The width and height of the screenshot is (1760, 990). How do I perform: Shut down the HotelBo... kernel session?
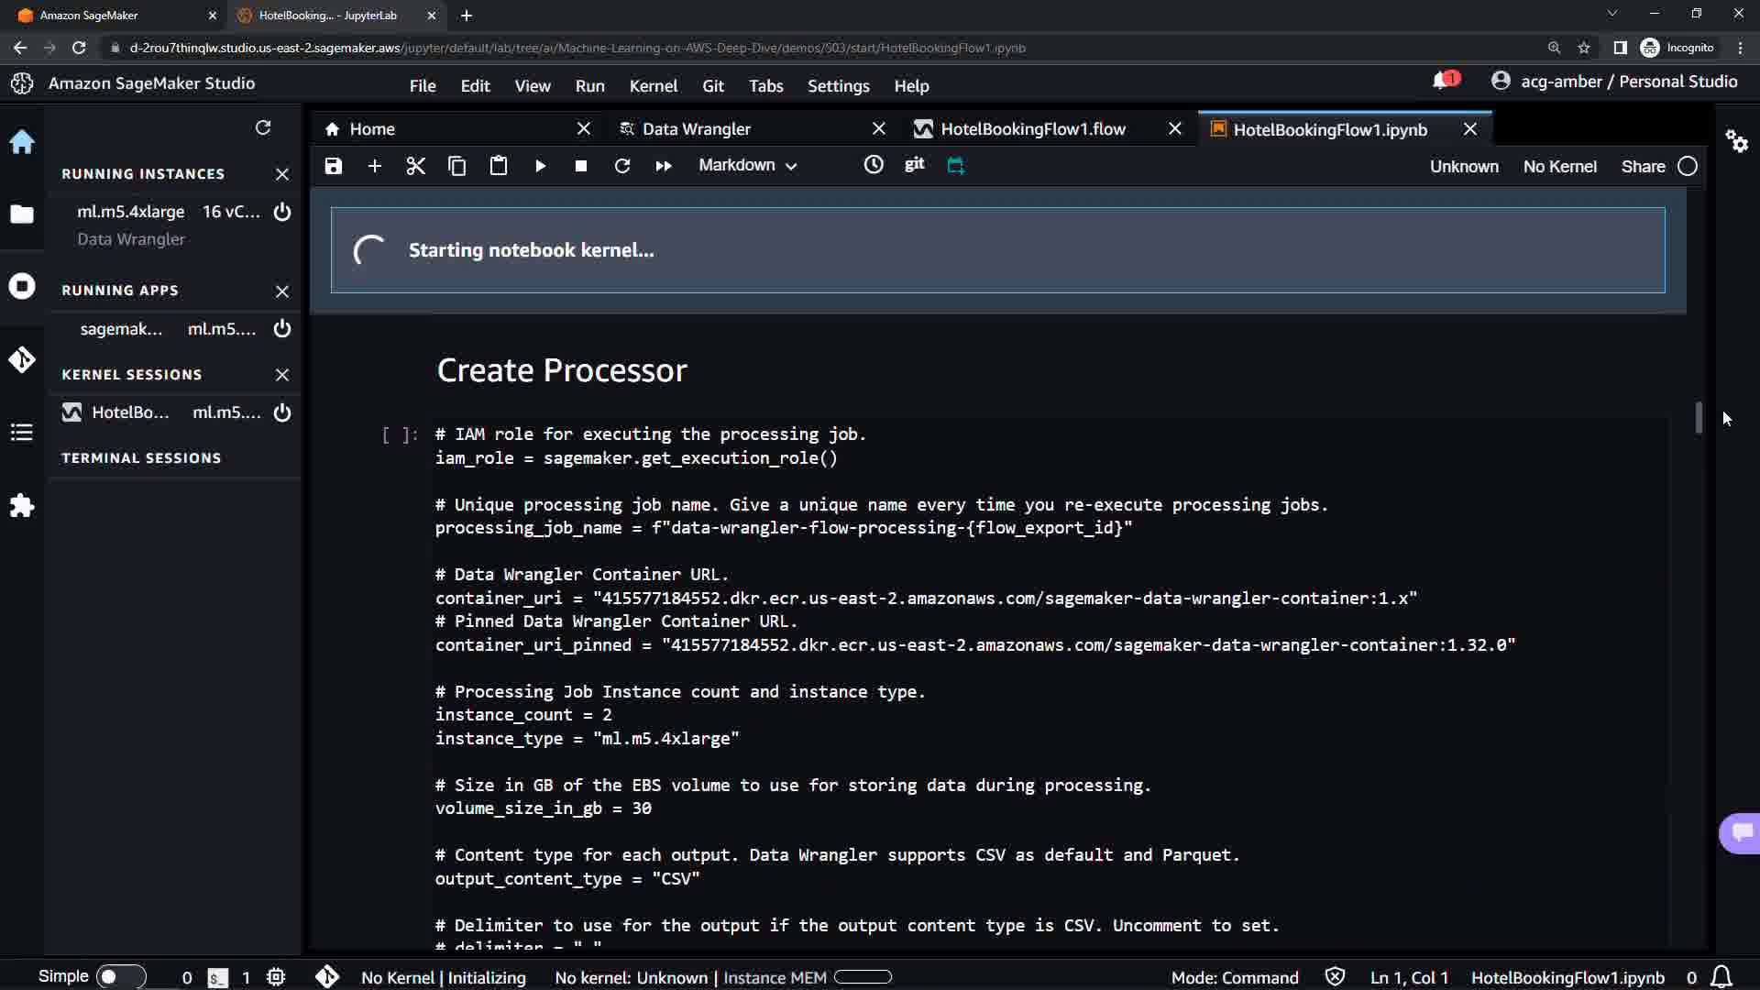click(x=282, y=412)
